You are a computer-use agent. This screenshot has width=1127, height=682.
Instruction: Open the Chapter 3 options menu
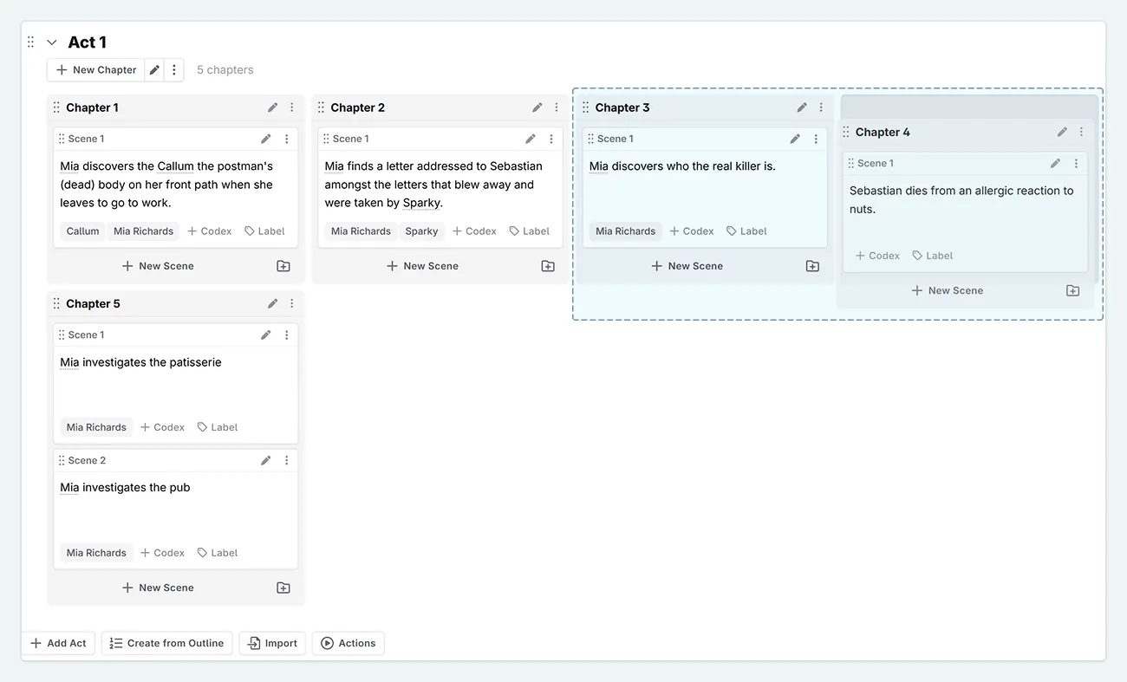[820, 107]
